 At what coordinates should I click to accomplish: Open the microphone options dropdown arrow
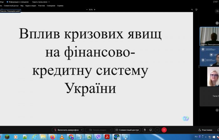pos(82,130)
